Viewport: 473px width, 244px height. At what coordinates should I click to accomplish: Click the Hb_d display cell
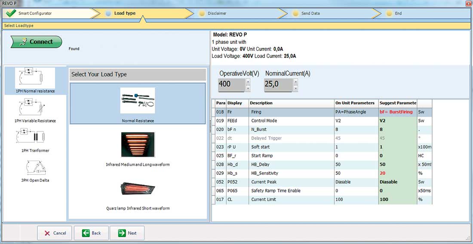(237, 165)
